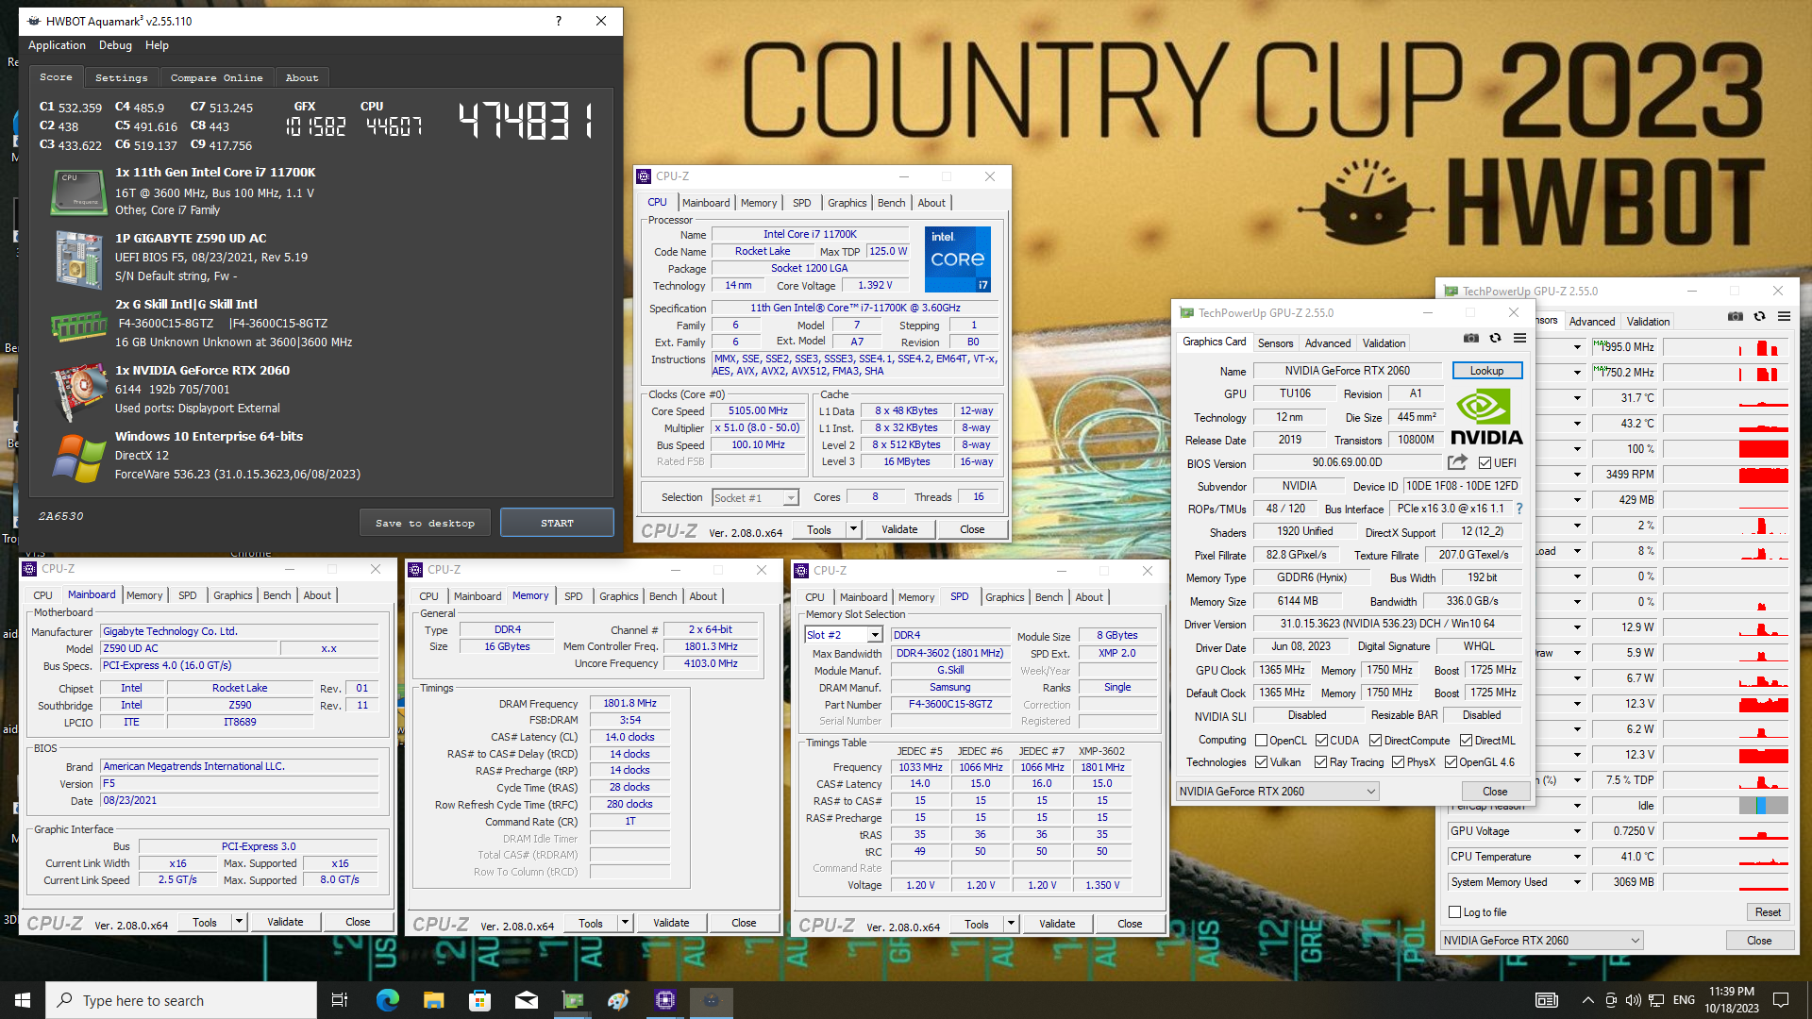Expand the System Memory Used sensor dropdown
Viewport: 1812px width, 1019px height.
[1576, 882]
